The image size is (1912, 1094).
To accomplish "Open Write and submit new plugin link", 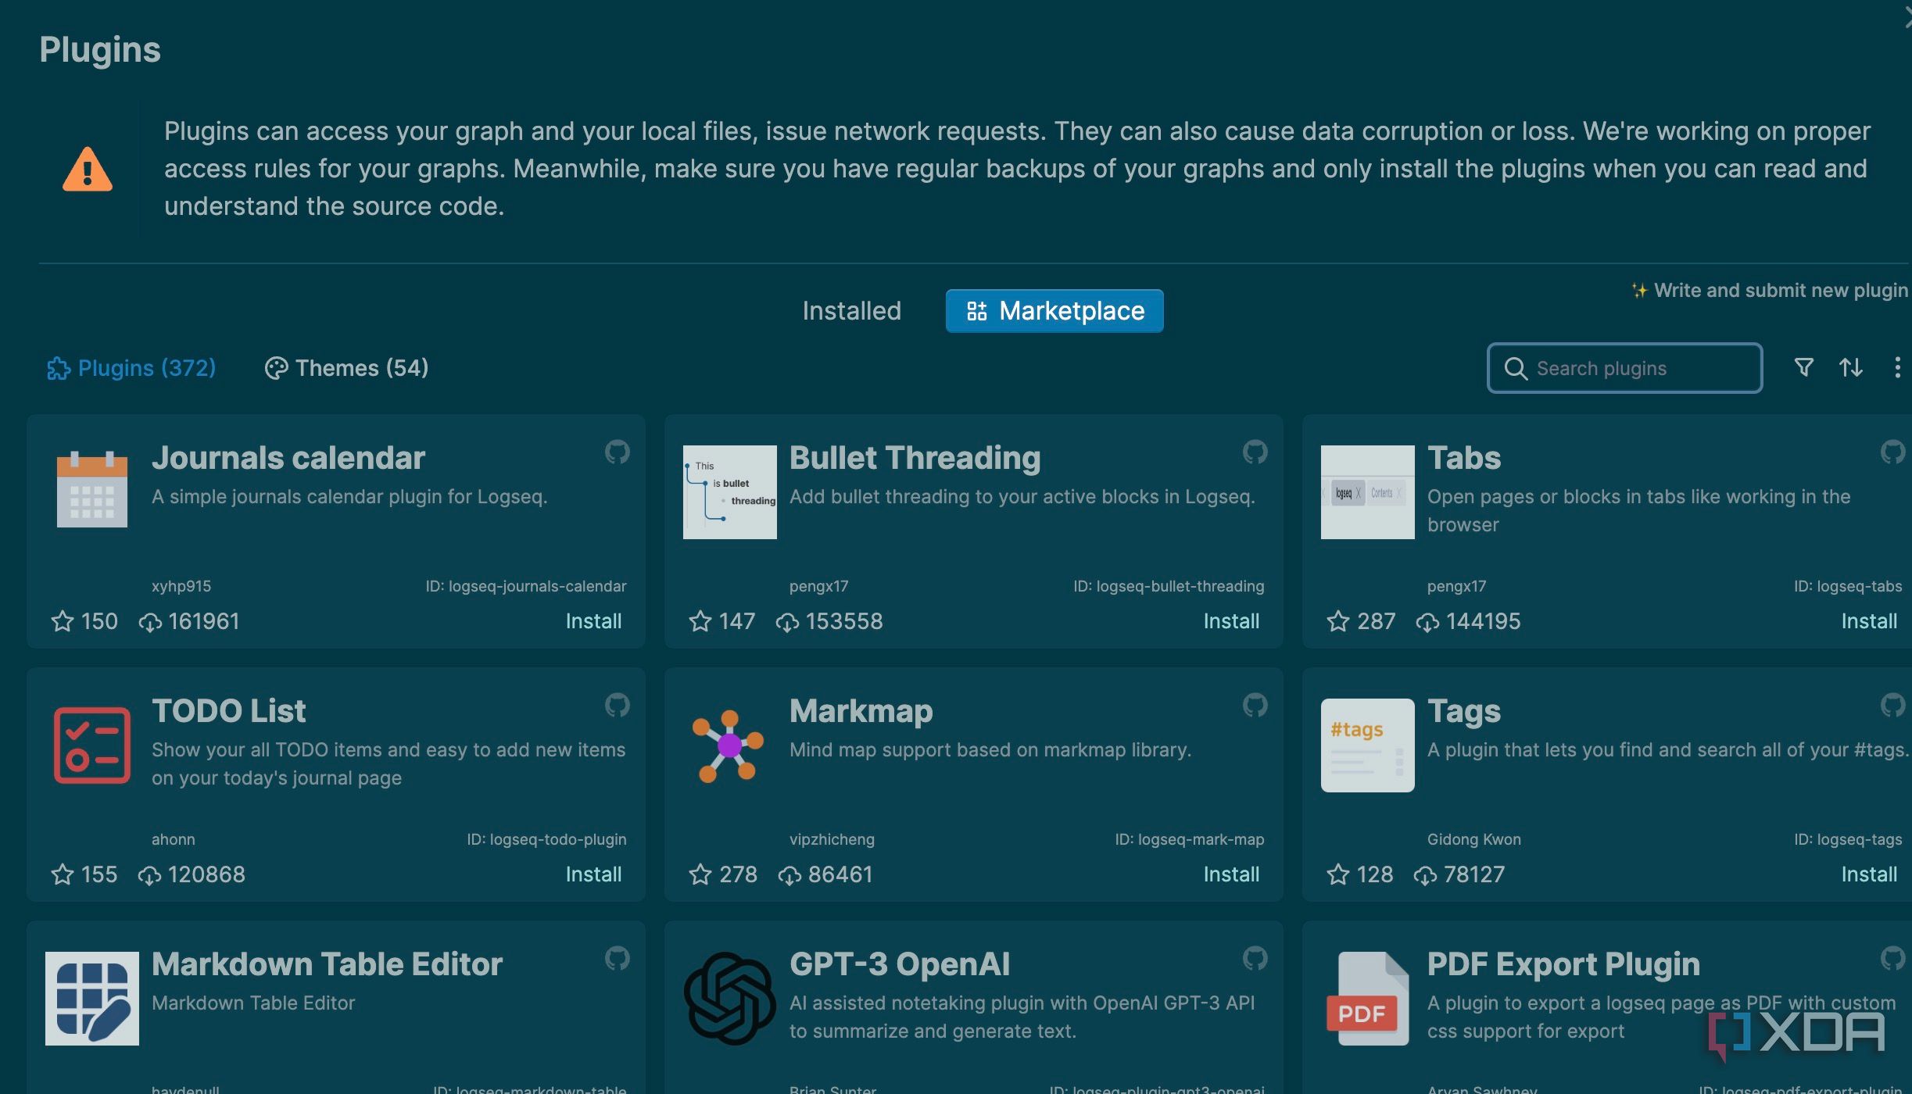I will pyautogui.click(x=1770, y=291).
